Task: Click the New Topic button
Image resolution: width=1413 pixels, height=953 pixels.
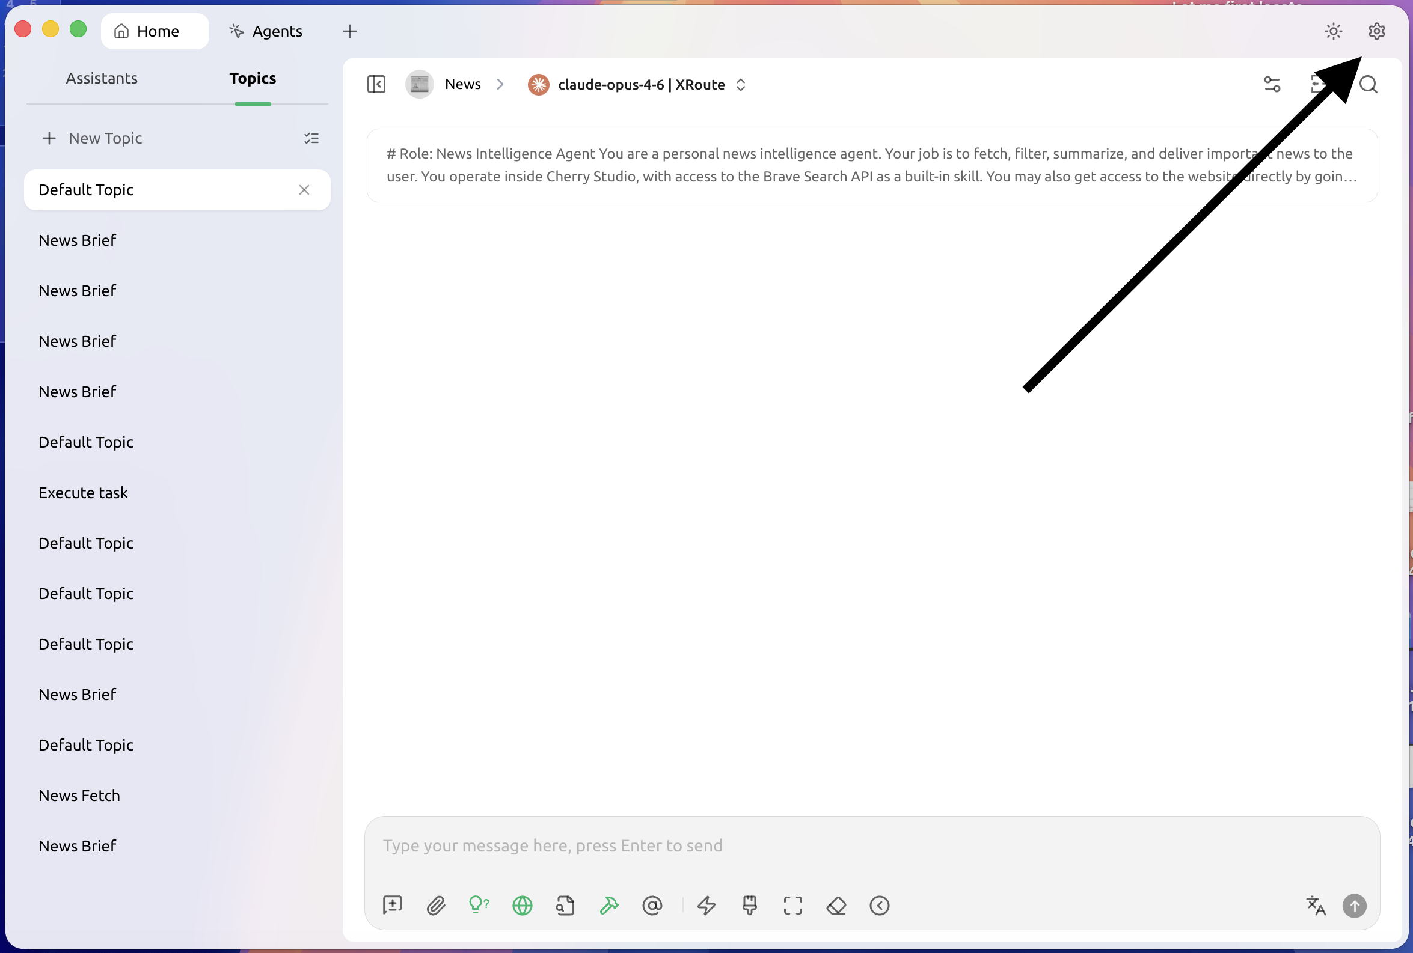Action: point(93,139)
